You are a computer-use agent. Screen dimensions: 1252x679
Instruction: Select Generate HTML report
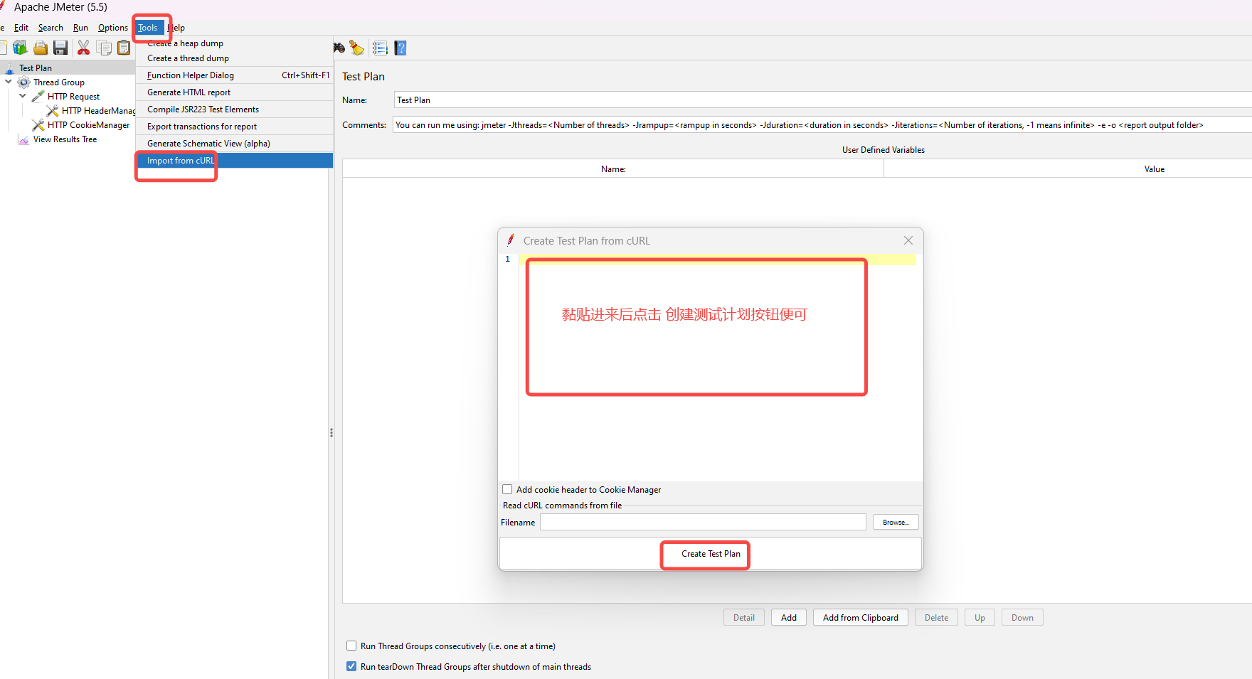(234, 92)
